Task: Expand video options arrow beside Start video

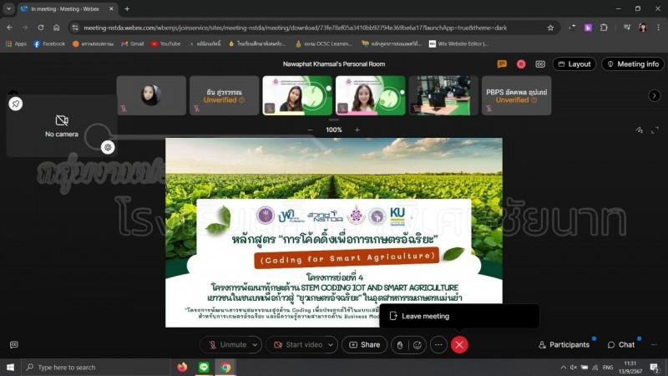Action: tap(331, 345)
